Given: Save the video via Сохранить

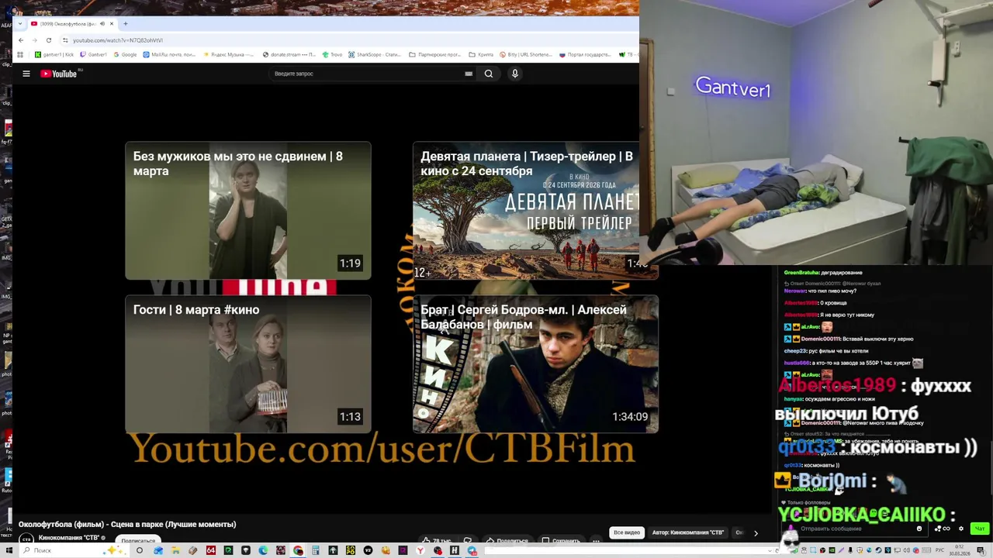Looking at the screenshot, I should coord(561,540).
